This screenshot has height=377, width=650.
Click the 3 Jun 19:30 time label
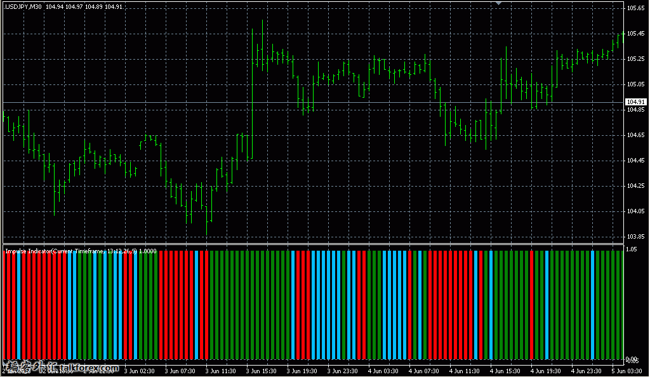[x=302, y=371]
